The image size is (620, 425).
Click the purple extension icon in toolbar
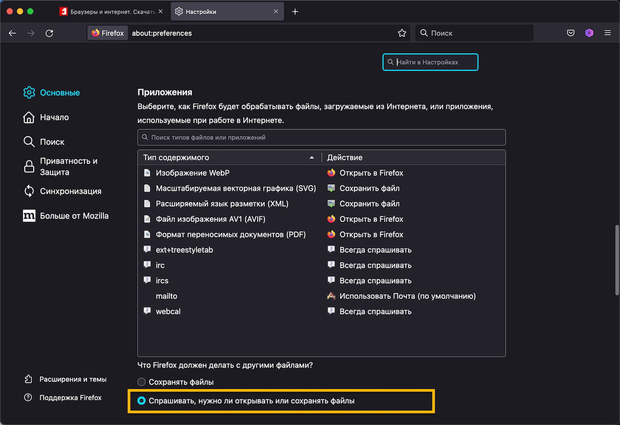tap(589, 33)
